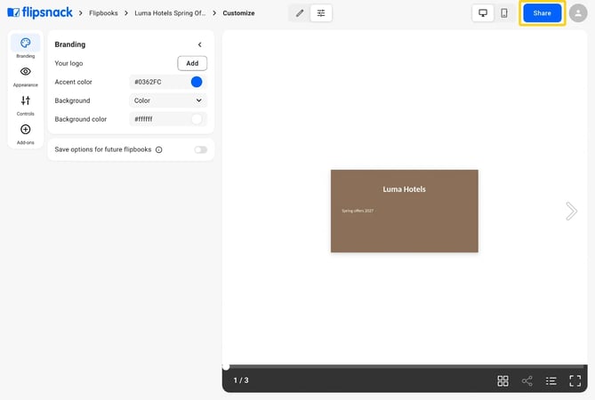This screenshot has height=400, width=595.
Task: Switch to mobile preview
Action: (504, 13)
